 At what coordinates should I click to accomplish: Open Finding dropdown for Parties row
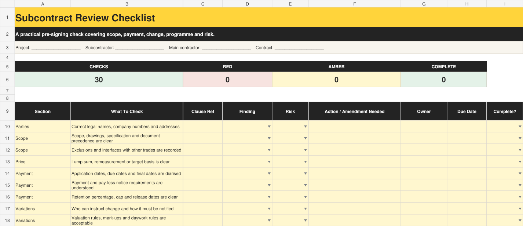(x=269, y=127)
